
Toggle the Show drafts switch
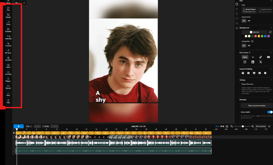point(270,112)
